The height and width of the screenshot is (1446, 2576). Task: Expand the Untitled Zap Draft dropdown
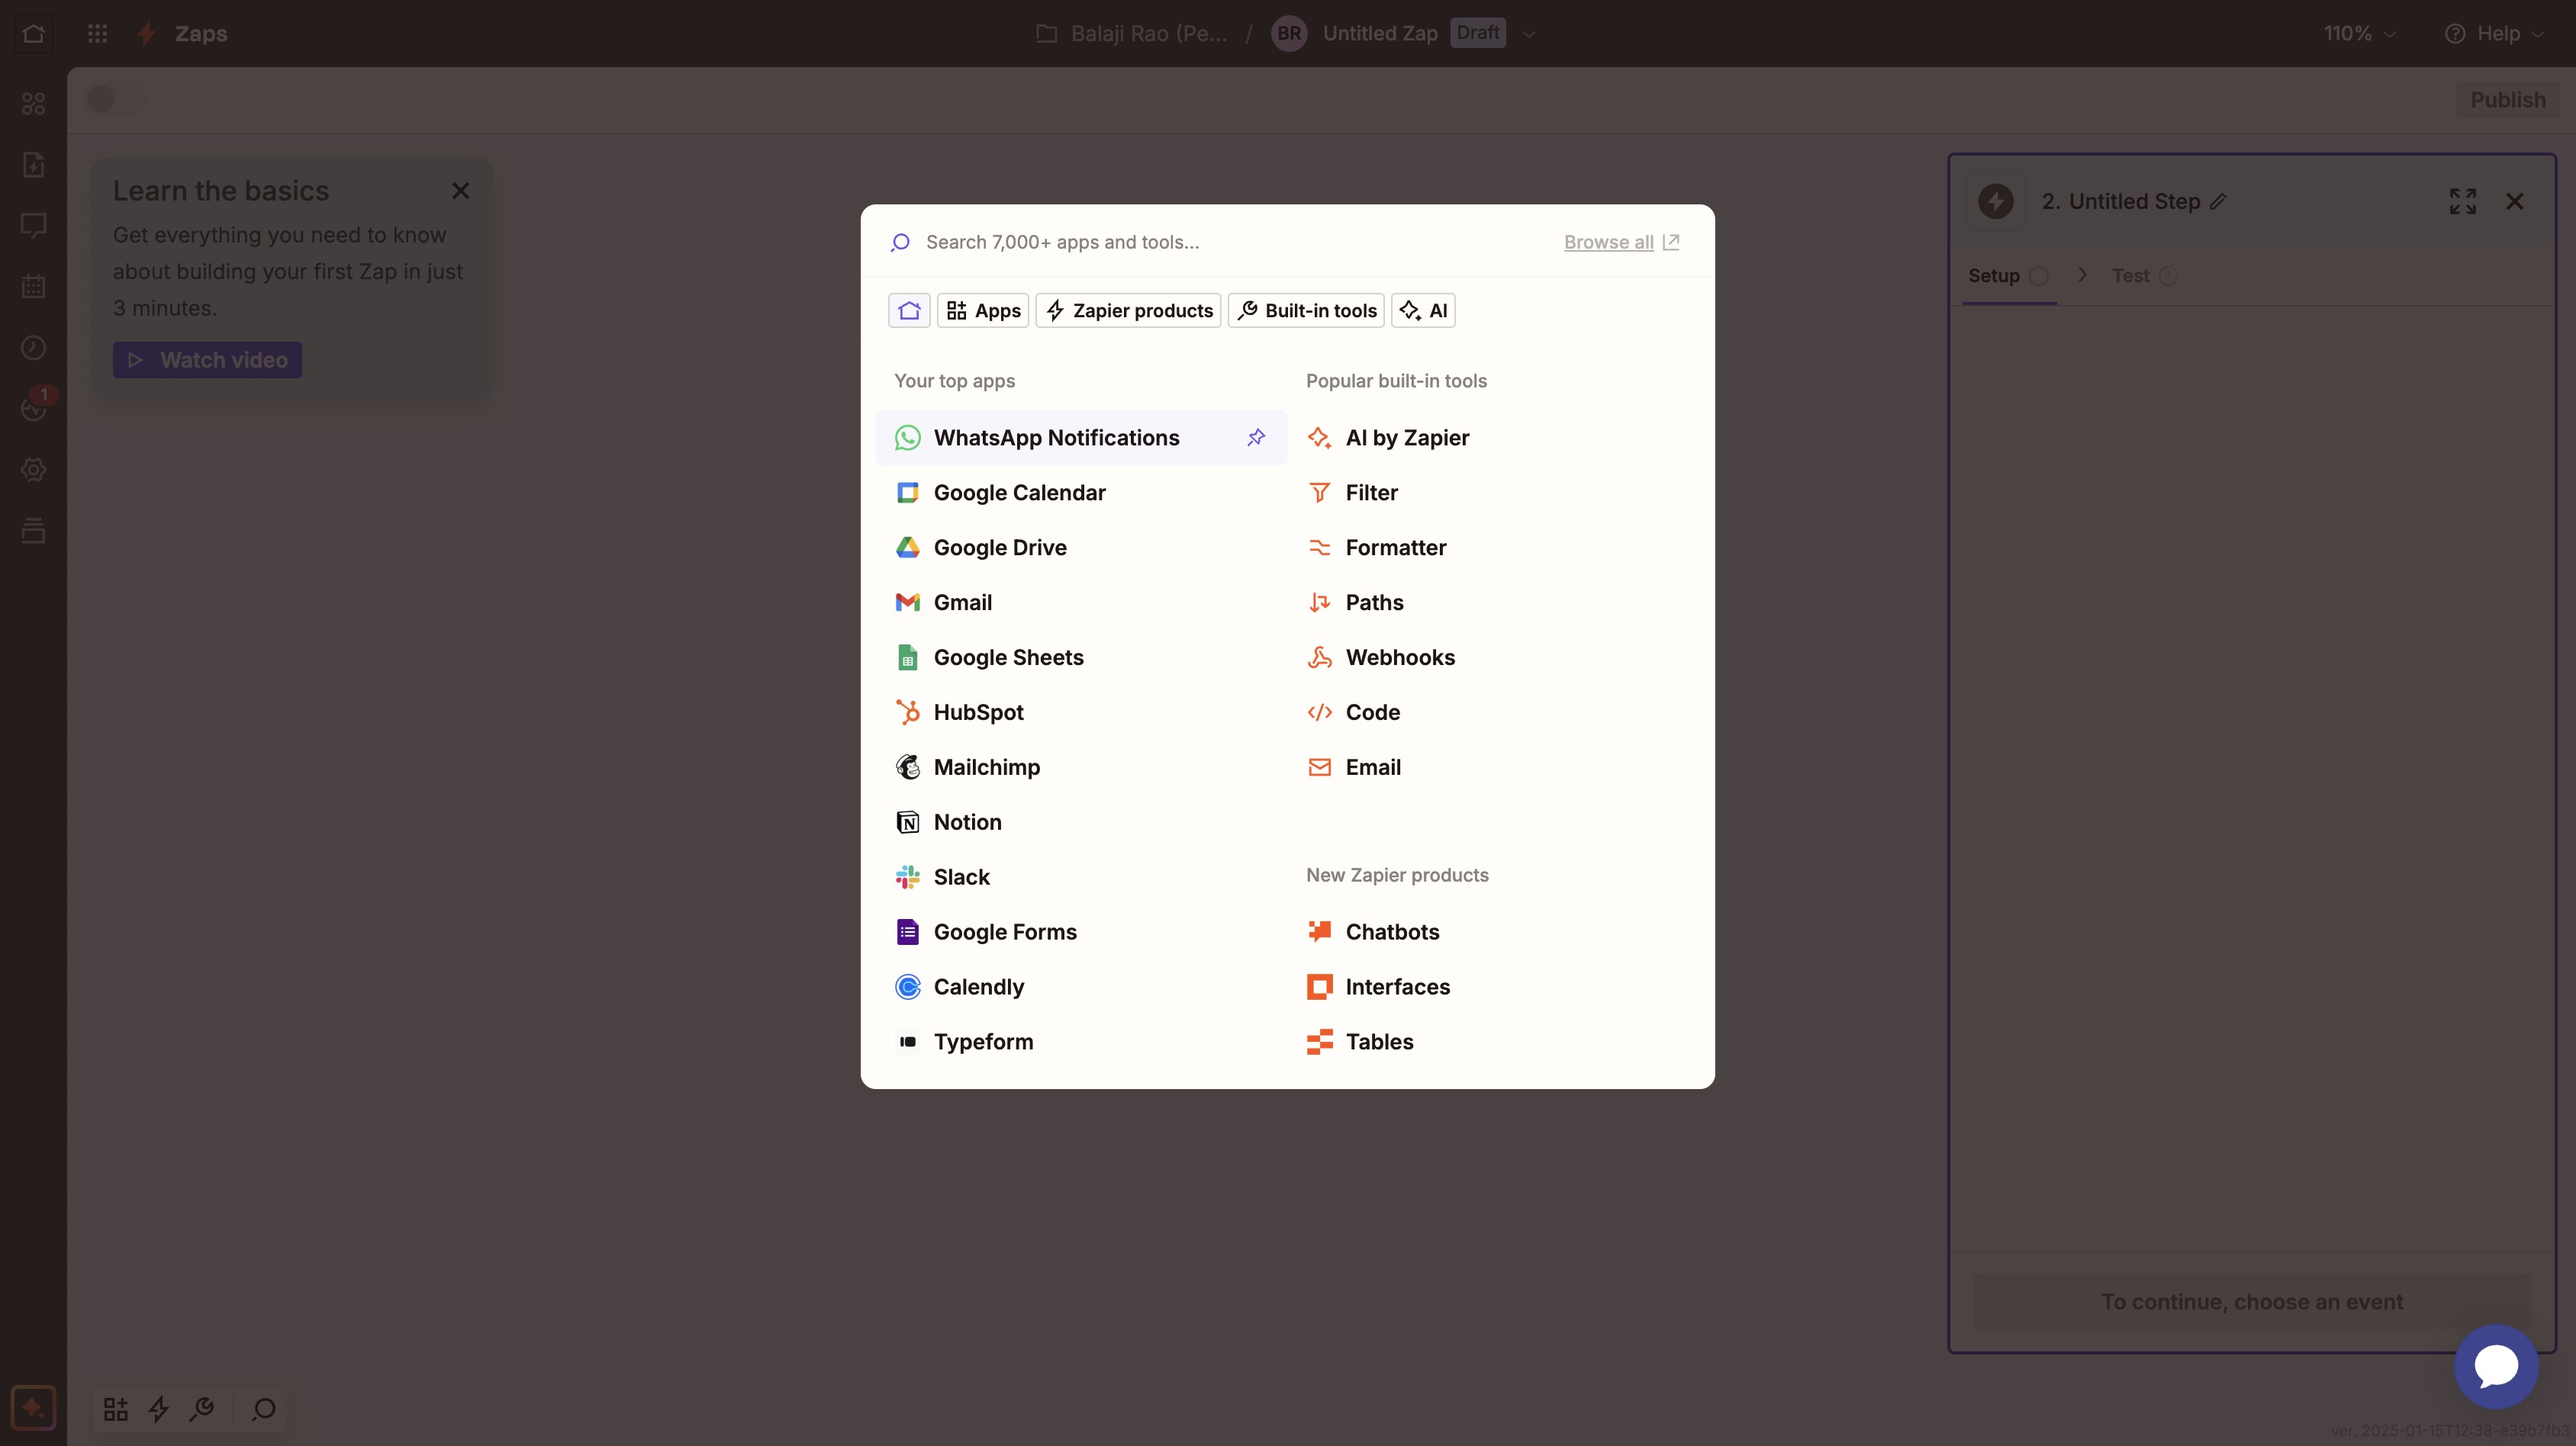[x=1529, y=34]
